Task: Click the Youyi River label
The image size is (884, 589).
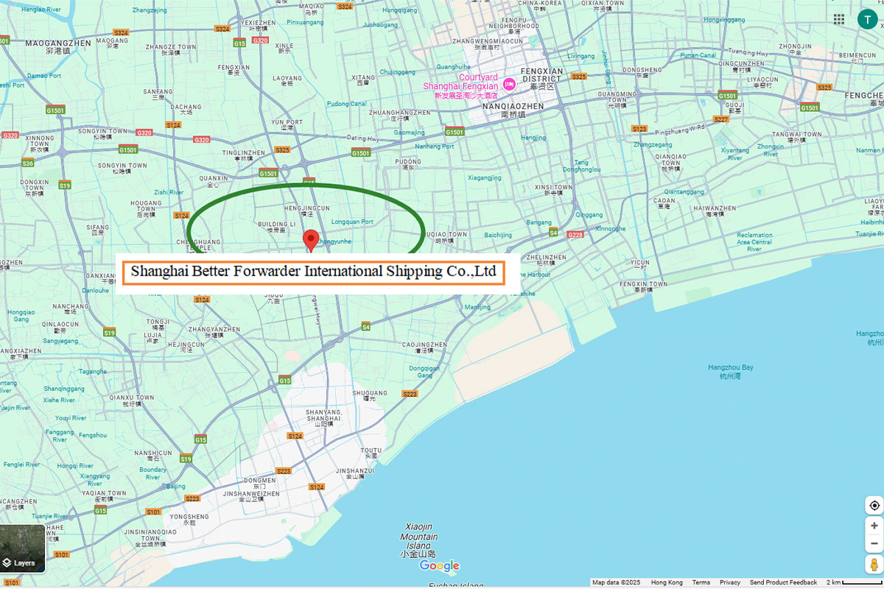Action: click(x=71, y=418)
